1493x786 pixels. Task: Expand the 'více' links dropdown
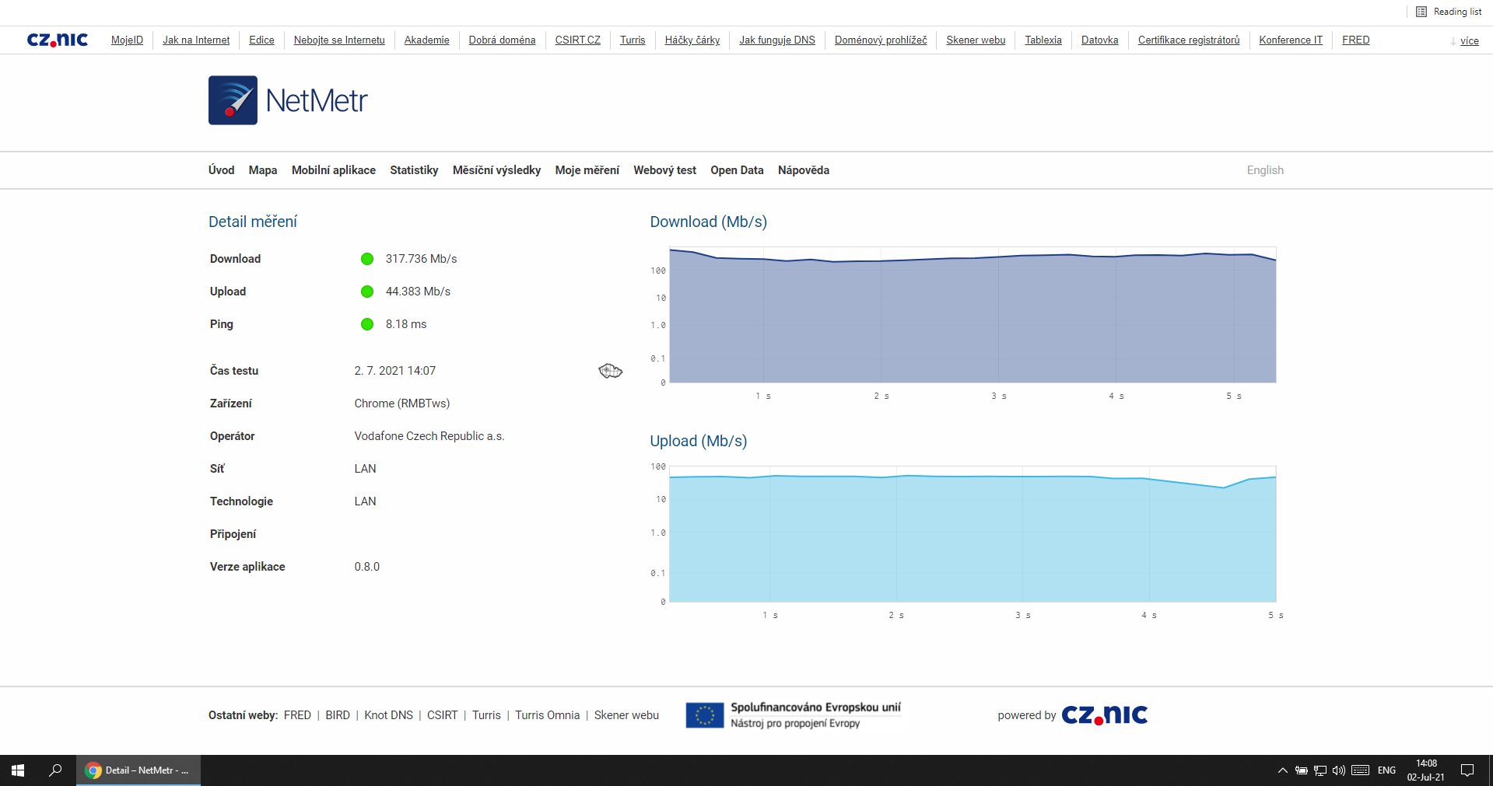[x=1468, y=41]
